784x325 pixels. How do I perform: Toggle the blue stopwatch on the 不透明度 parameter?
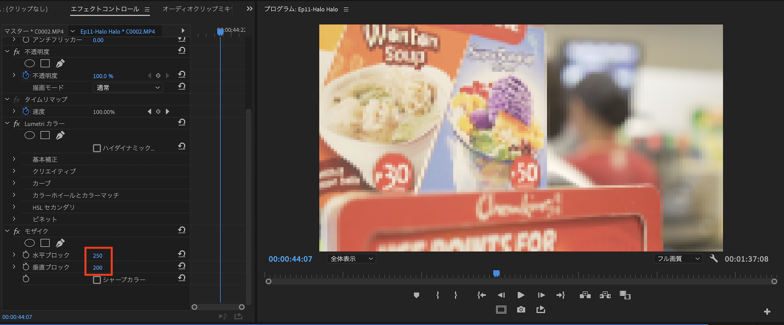coord(26,75)
